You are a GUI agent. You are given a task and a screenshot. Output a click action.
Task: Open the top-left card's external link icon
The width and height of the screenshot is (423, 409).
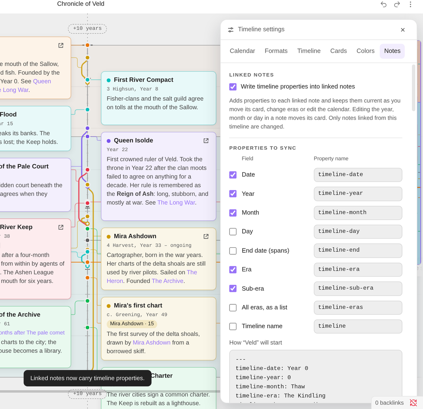coord(61,45)
